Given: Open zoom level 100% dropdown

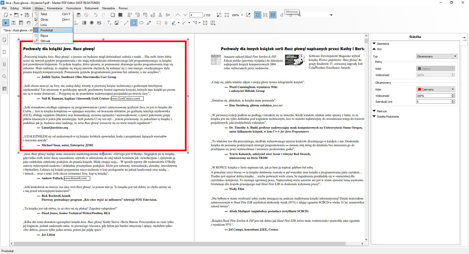Looking at the screenshot, I should coord(242,15).
